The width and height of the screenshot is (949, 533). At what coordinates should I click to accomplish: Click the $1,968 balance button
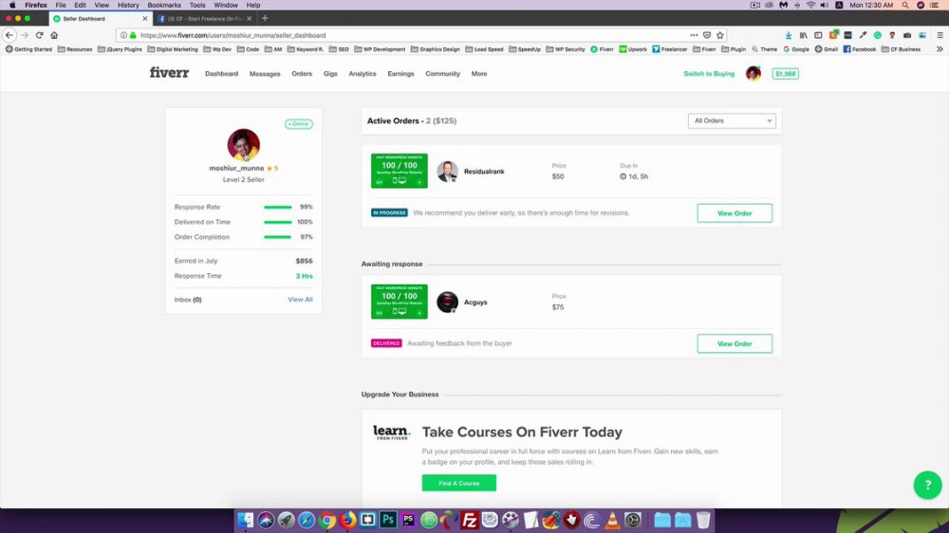click(x=785, y=74)
